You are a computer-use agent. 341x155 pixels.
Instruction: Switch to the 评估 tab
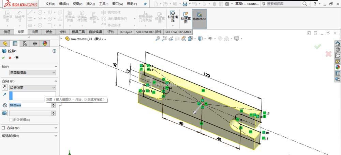pyautogui.click(x=111, y=32)
